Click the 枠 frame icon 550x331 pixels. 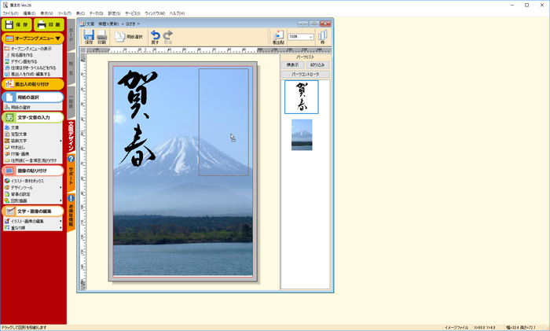pos(322,37)
